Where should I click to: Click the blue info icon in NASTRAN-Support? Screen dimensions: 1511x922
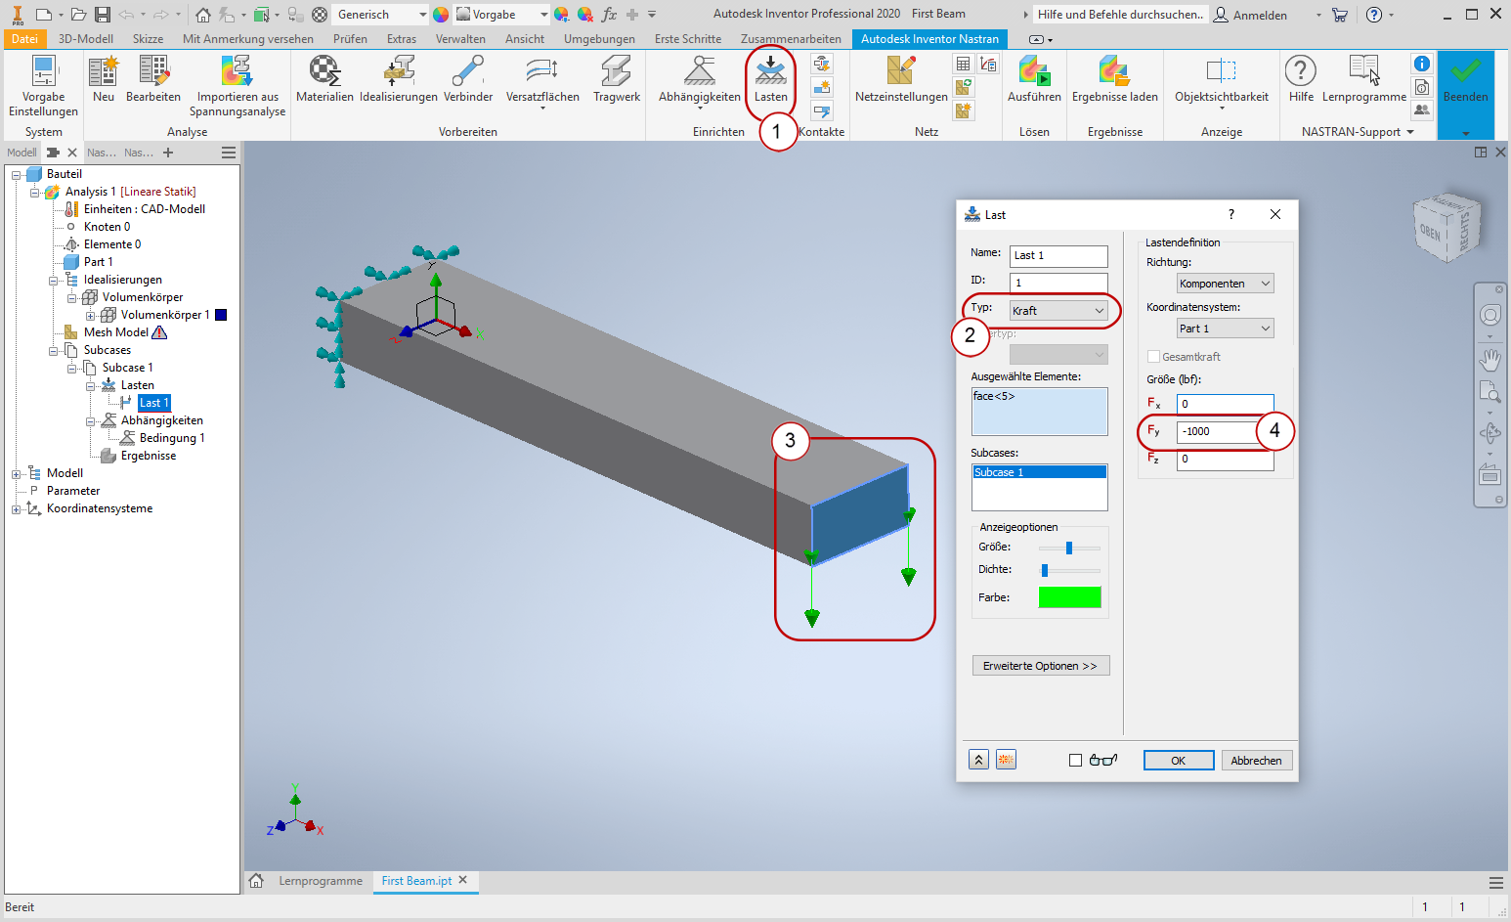pyautogui.click(x=1422, y=64)
